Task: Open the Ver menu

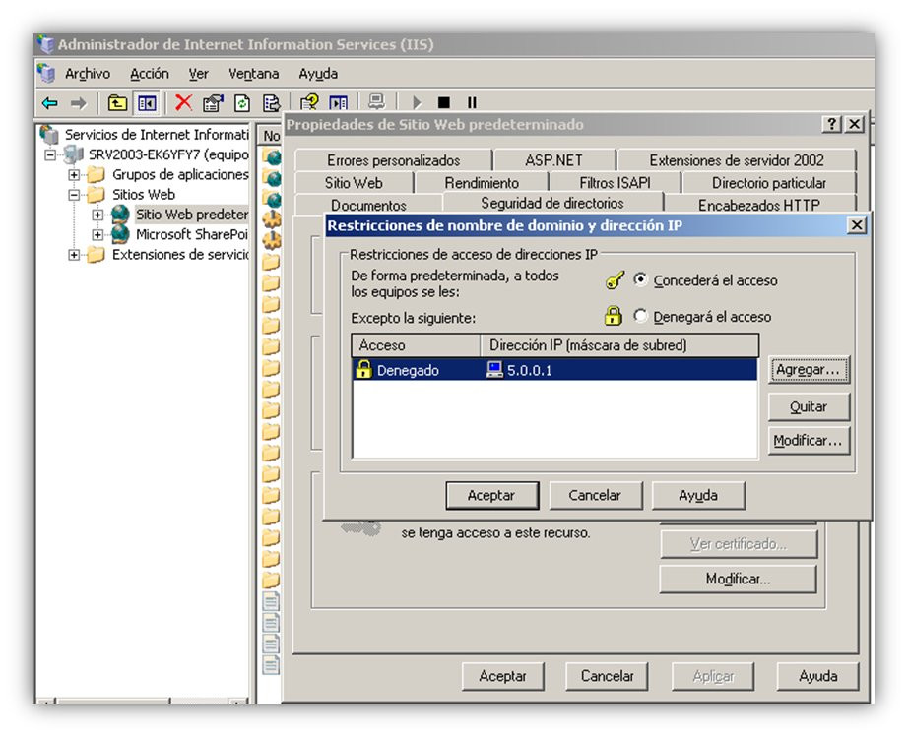Action: [x=199, y=74]
